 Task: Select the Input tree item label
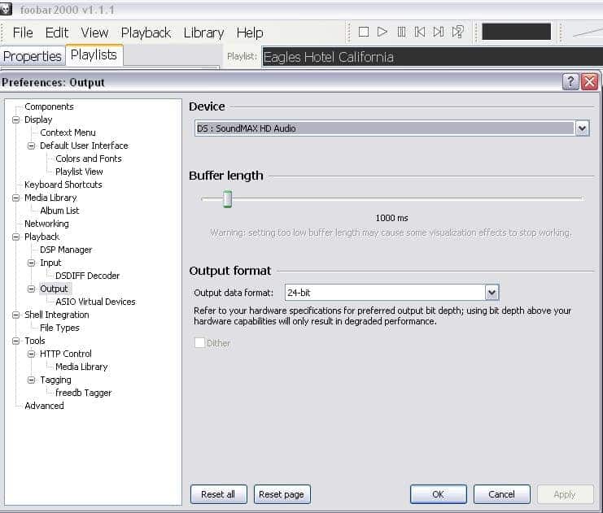pos(50,263)
